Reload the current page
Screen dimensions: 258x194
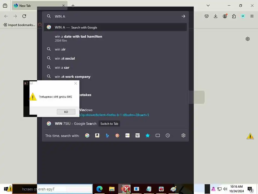click(24, 16)
